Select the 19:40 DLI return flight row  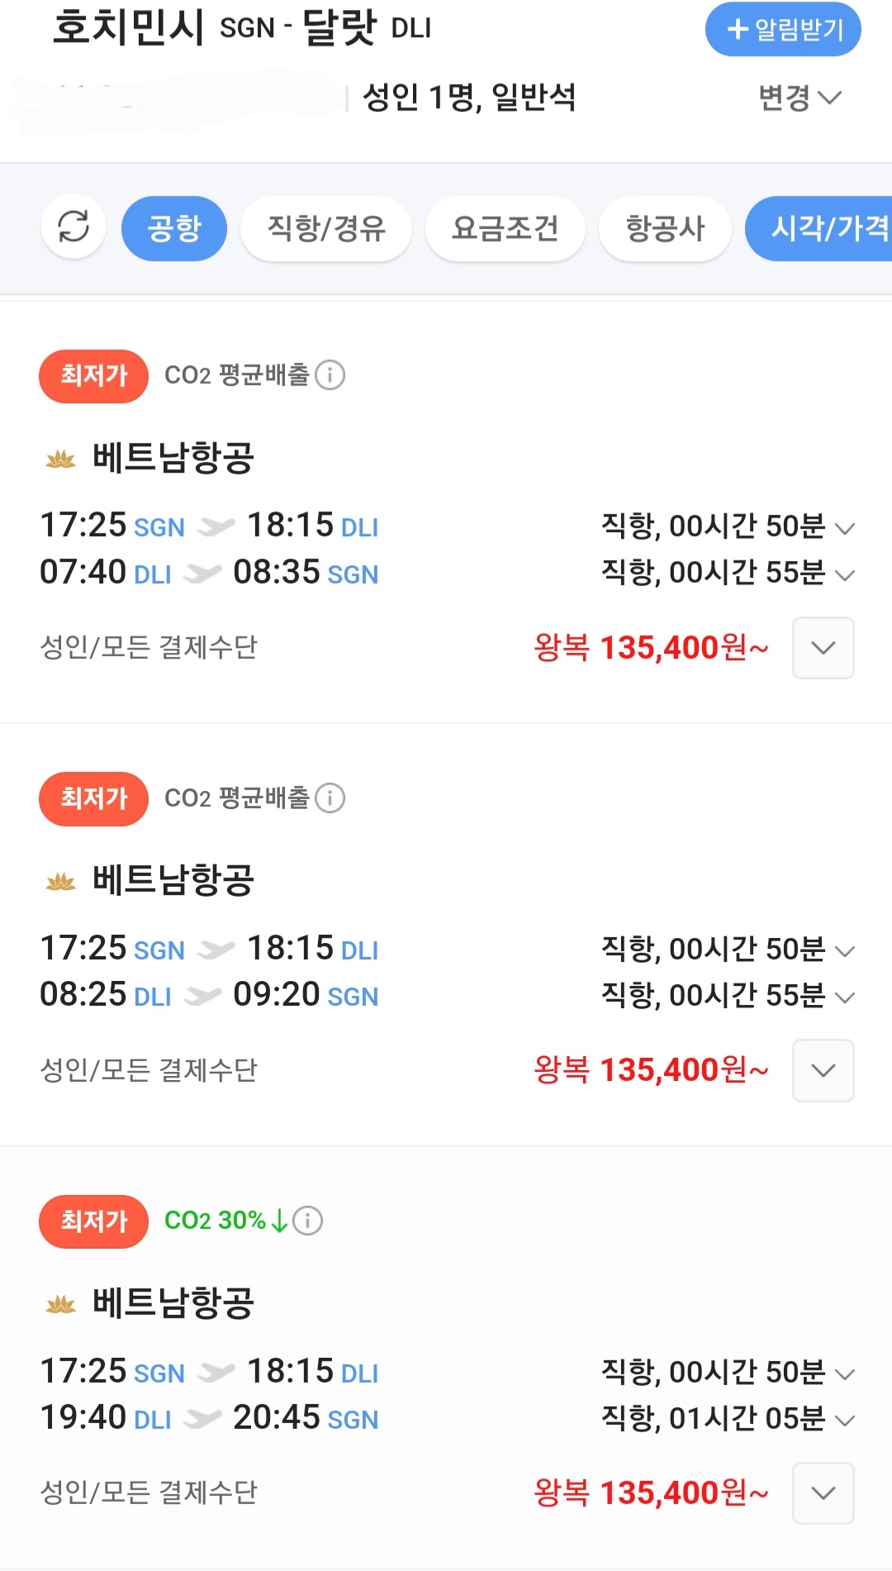coord(209,1418)
